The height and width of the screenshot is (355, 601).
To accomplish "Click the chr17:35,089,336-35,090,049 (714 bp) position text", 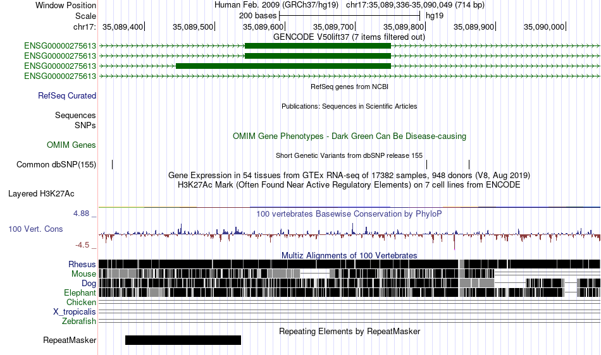I will (415, 5).
